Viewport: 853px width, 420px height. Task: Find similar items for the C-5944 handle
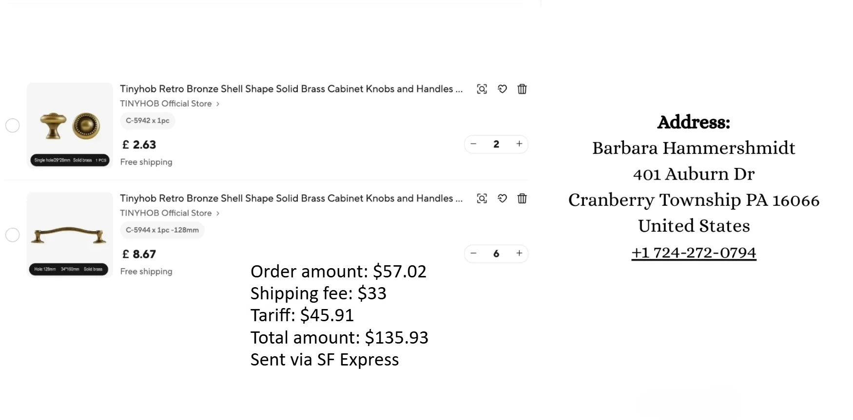[x=482, y=199]
